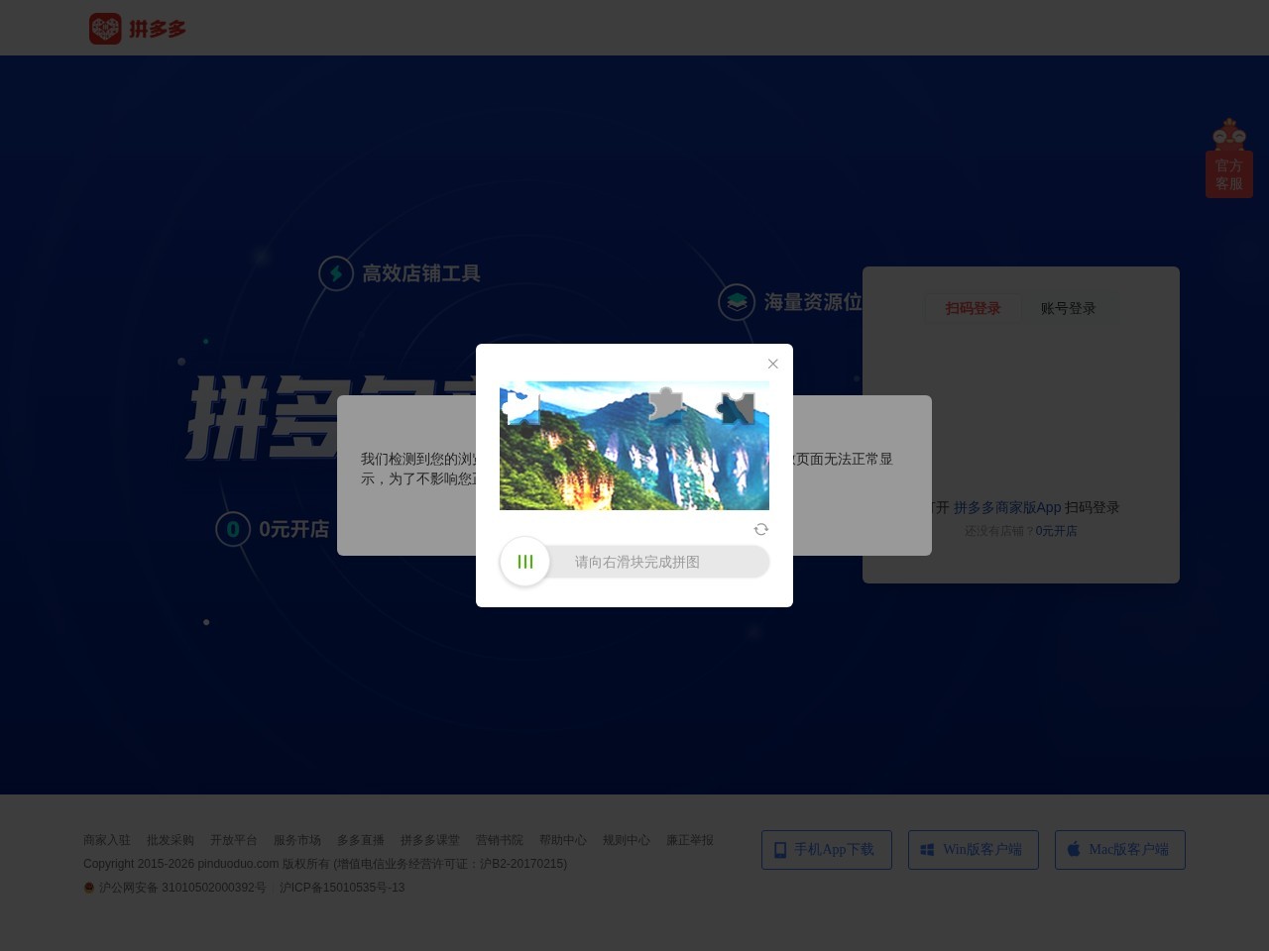The height and width of the screenshot is (951, 1269).
Task: Open 营销书院 footer link
Action: coord(500,840)
